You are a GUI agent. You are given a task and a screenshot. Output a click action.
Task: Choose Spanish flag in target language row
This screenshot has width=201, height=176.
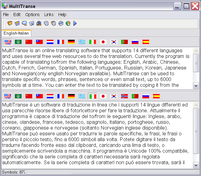(x=156, y=96)
